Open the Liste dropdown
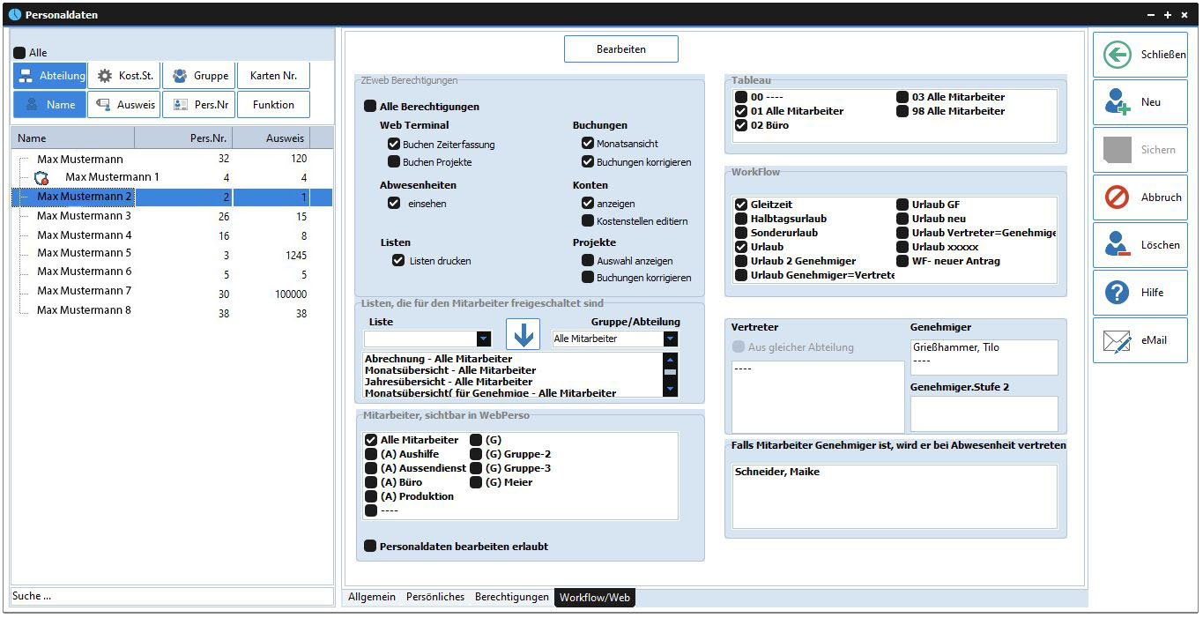Image resolution: width=1203 pixels, height=618 pixels. pos(483,339)
